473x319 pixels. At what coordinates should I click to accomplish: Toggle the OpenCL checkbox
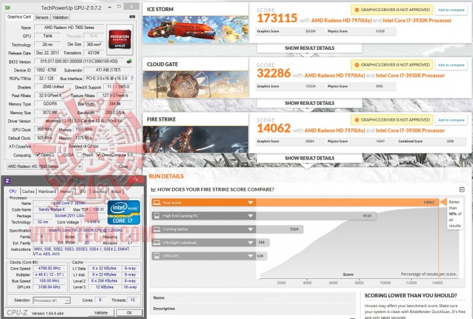point(37,155)
